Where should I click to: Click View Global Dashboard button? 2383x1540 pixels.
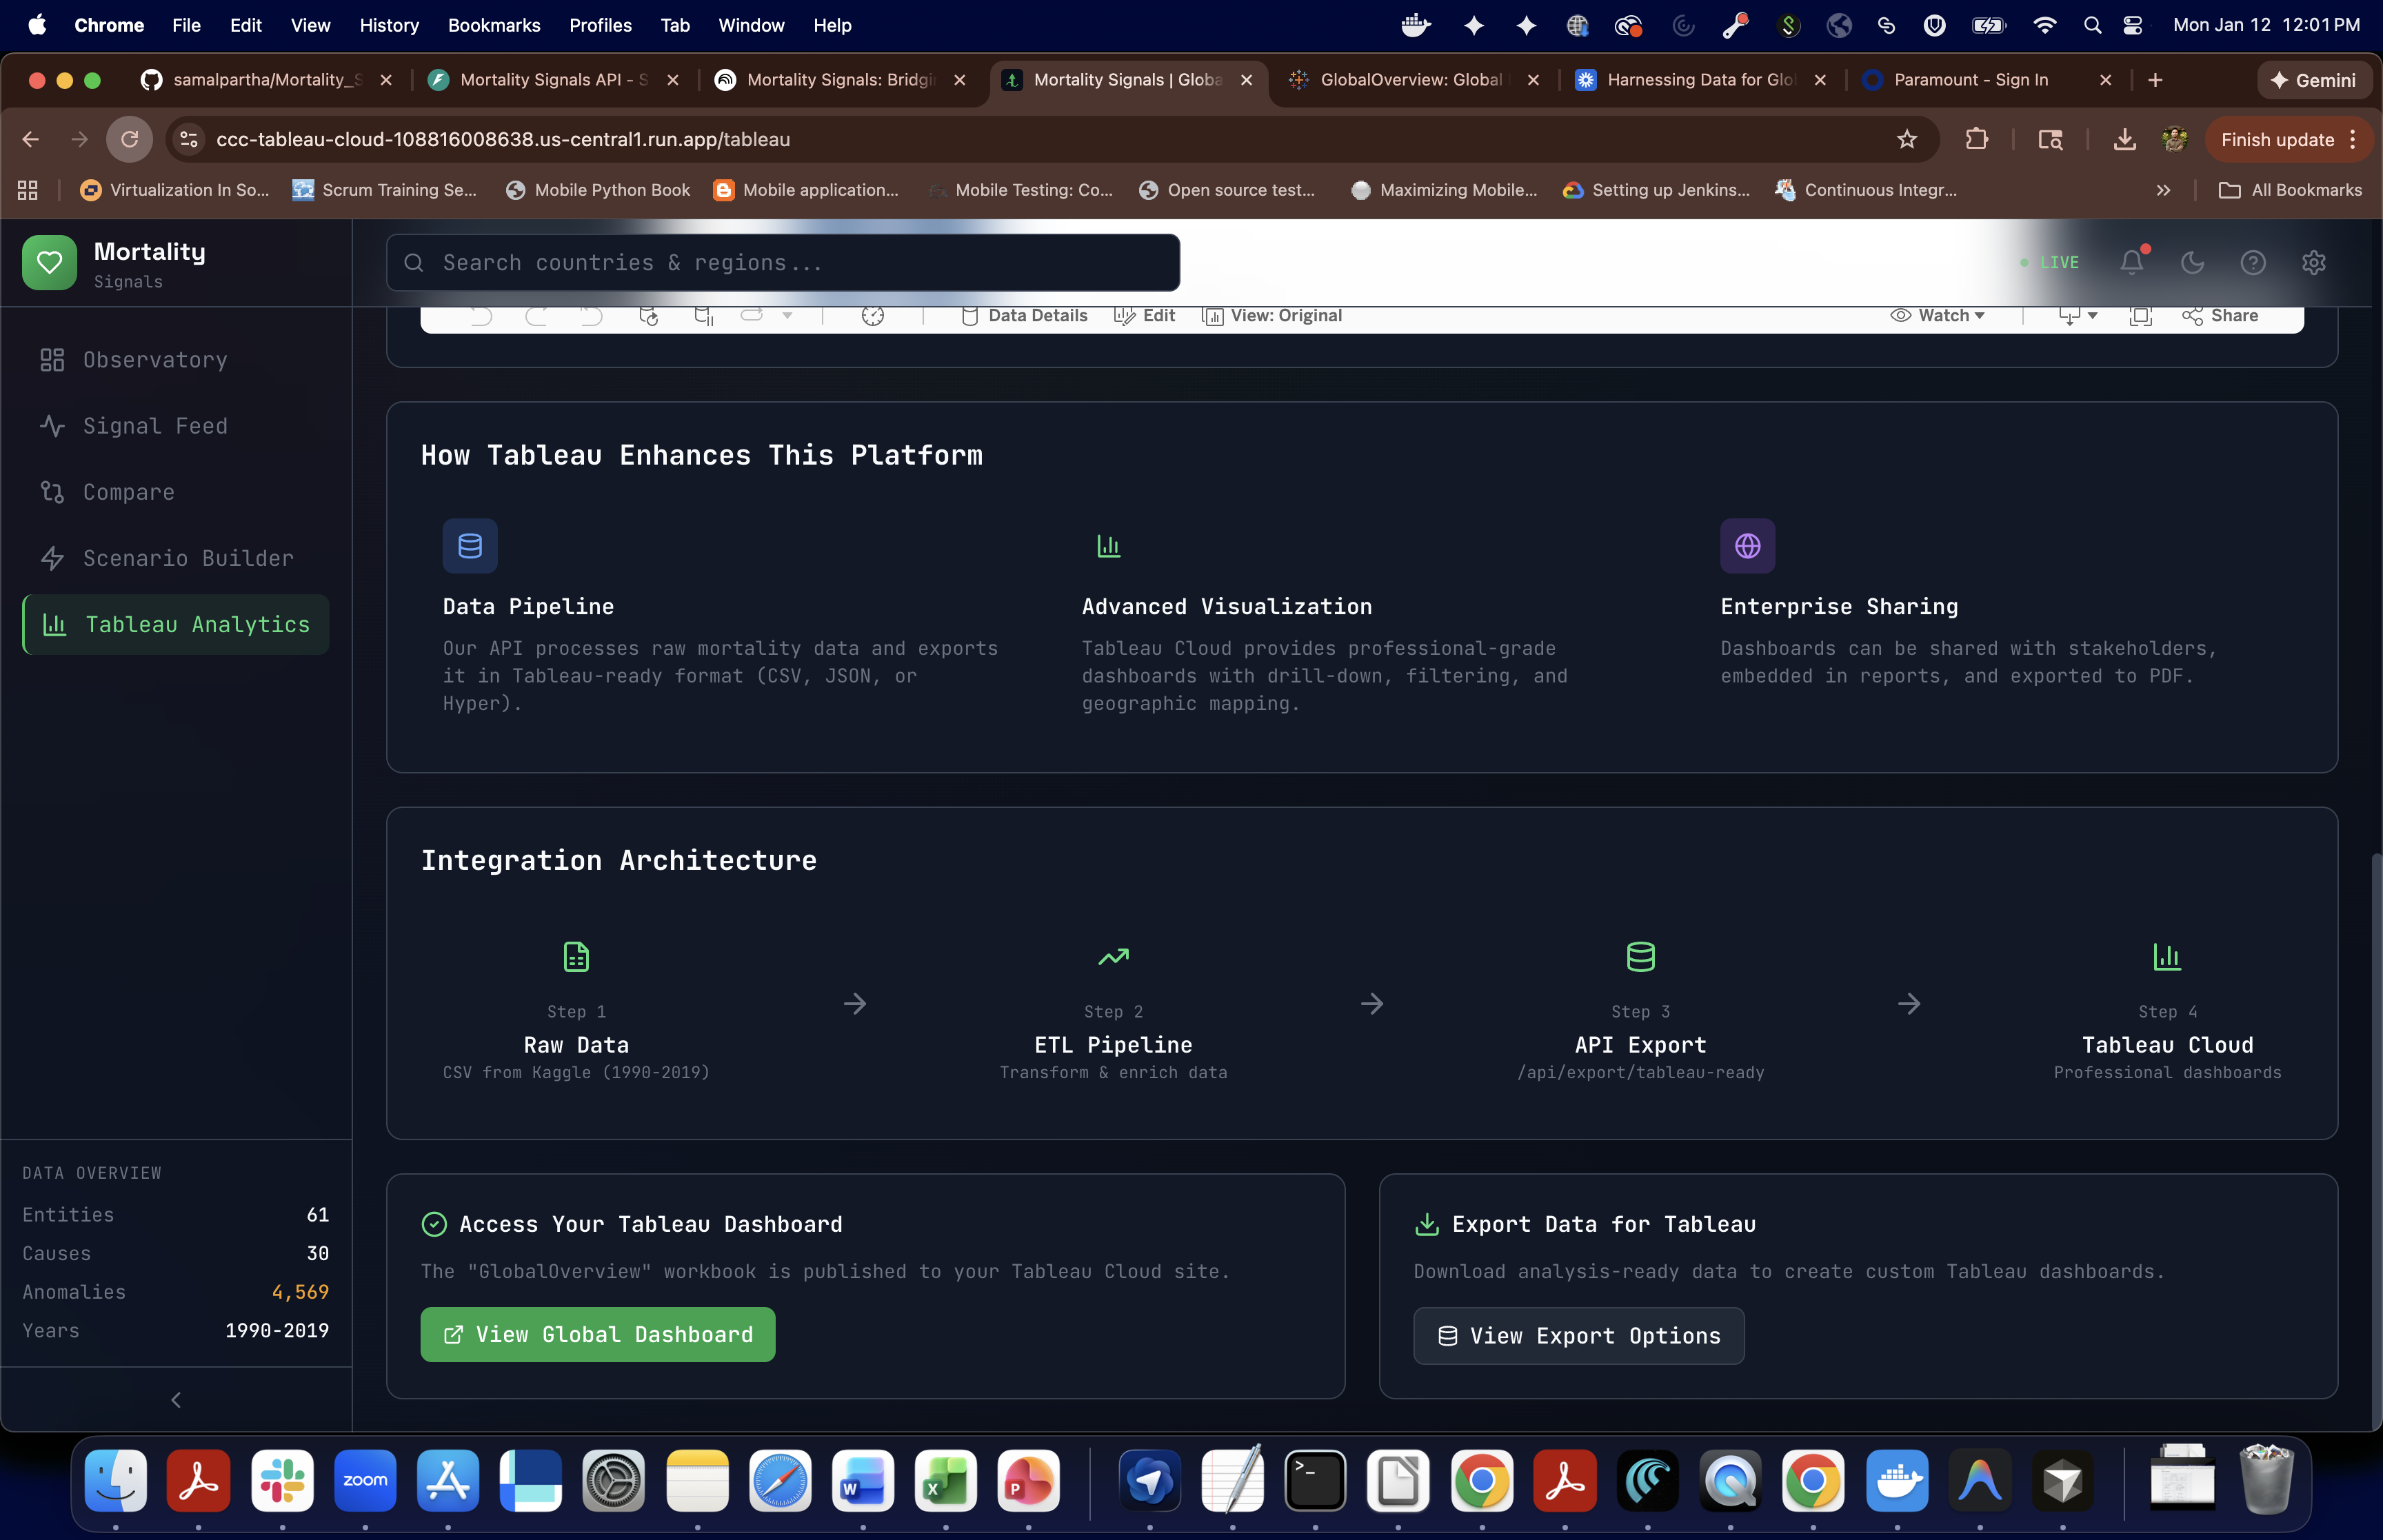point(597,1334)
